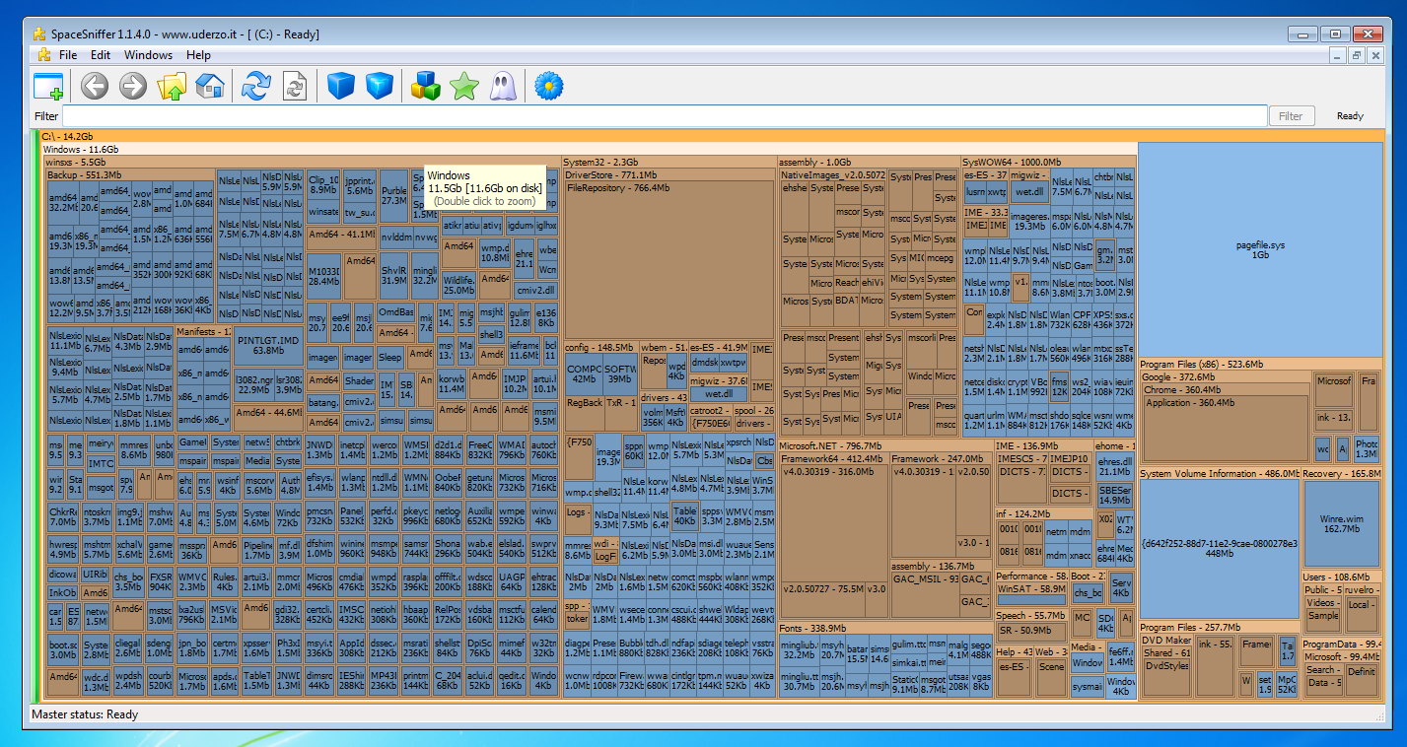1407x747 pixels.
Task: Click the blue flower donate icon
Action: point(548,87)
